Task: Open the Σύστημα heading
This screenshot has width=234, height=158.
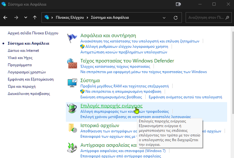Action: [x=90, y=81]
